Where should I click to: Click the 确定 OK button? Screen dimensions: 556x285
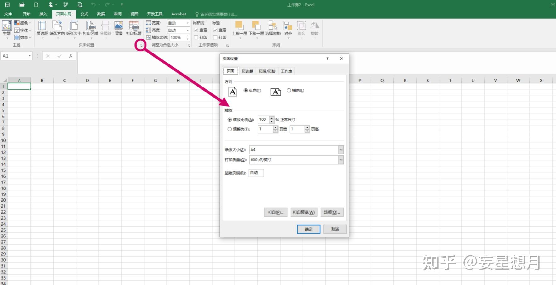point(309,229)
